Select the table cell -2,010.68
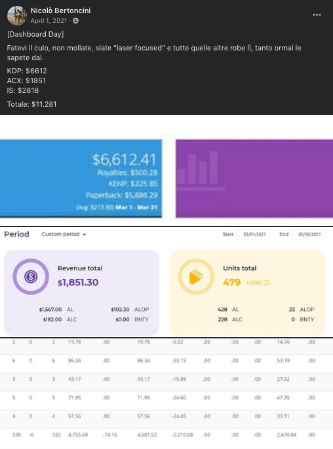Viewport: 333px width, 449px height. coord(182,435)
